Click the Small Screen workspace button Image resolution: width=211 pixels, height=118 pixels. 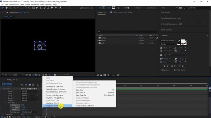click(x=151, y=8)
